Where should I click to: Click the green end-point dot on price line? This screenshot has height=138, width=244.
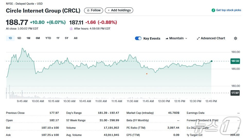211,61
